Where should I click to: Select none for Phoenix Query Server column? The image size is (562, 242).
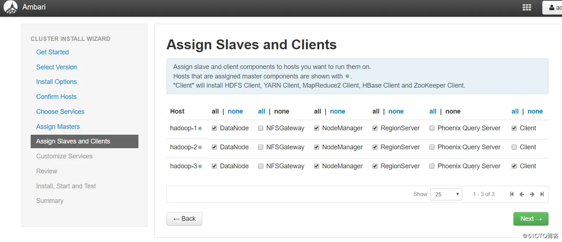point(453,111)
